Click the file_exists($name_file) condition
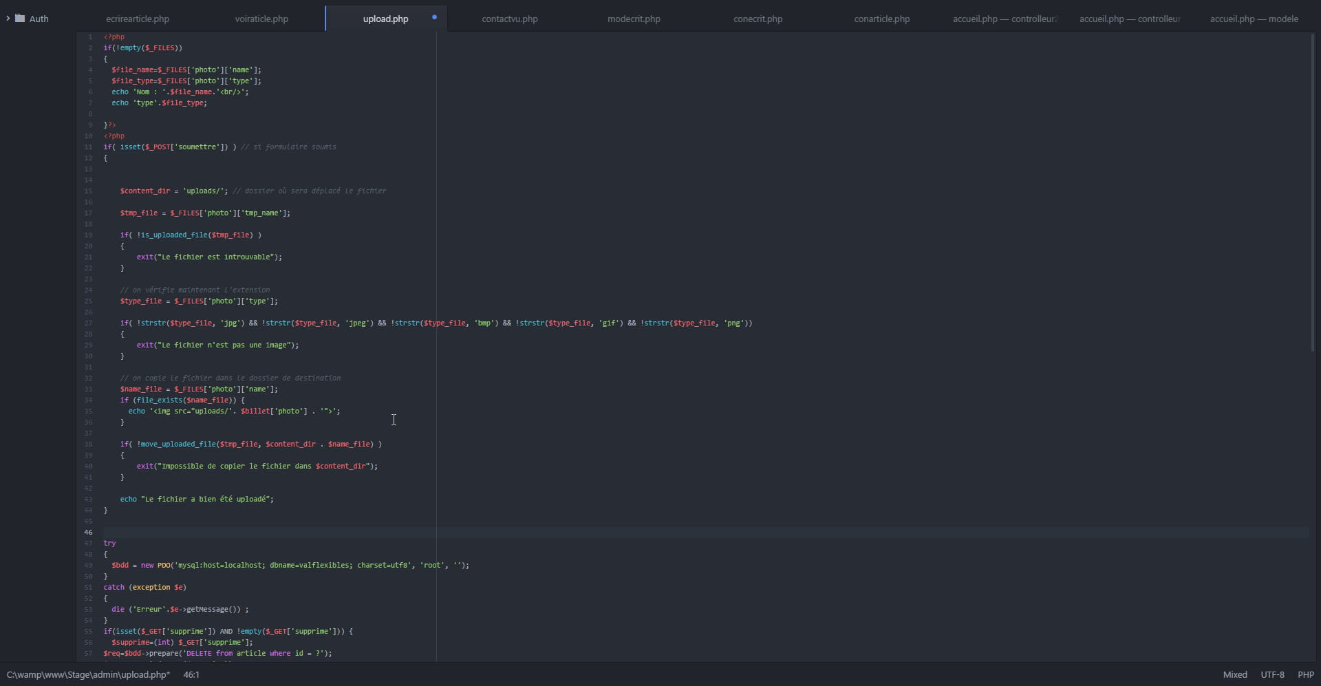This screenshot has height=686, width=1321. (x=184, y=400)
